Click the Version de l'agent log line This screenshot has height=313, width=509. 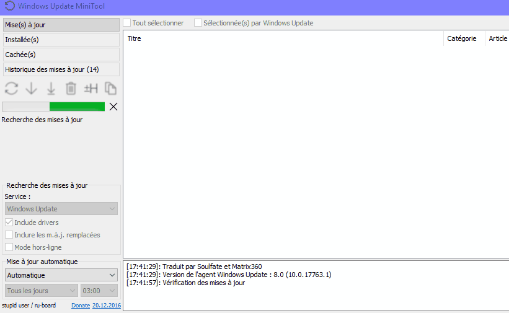tap(229, 275)
